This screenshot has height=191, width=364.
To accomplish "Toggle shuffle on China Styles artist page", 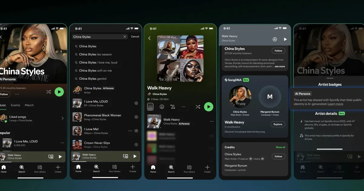I will point(48,92).
